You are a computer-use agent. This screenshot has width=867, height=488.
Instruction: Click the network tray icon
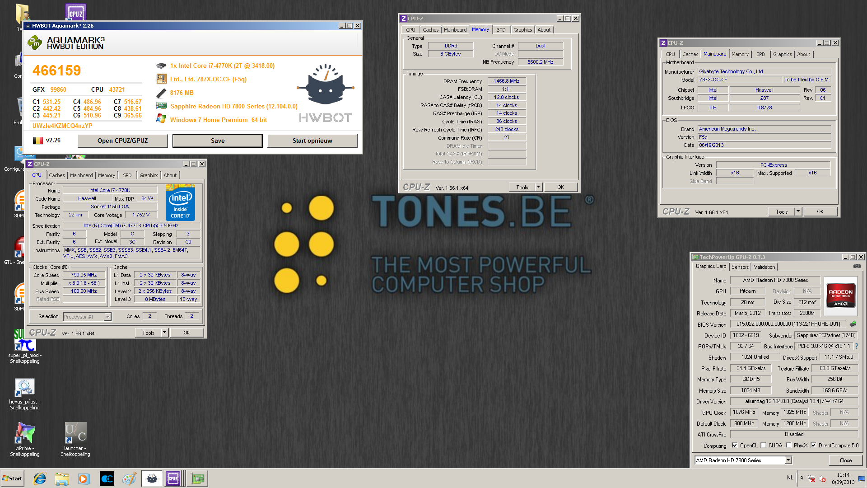tap(811, 479)
